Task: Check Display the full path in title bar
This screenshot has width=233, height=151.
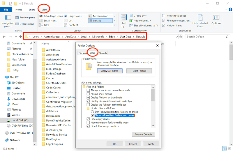Action: (88, 104)
